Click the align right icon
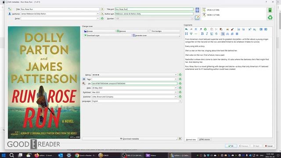 pos(232,34)
